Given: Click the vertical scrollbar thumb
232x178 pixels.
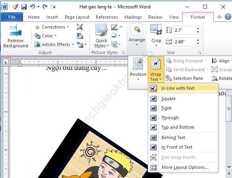Looking at the screenshot, I should pyautogui.click(x=229, y=109).
